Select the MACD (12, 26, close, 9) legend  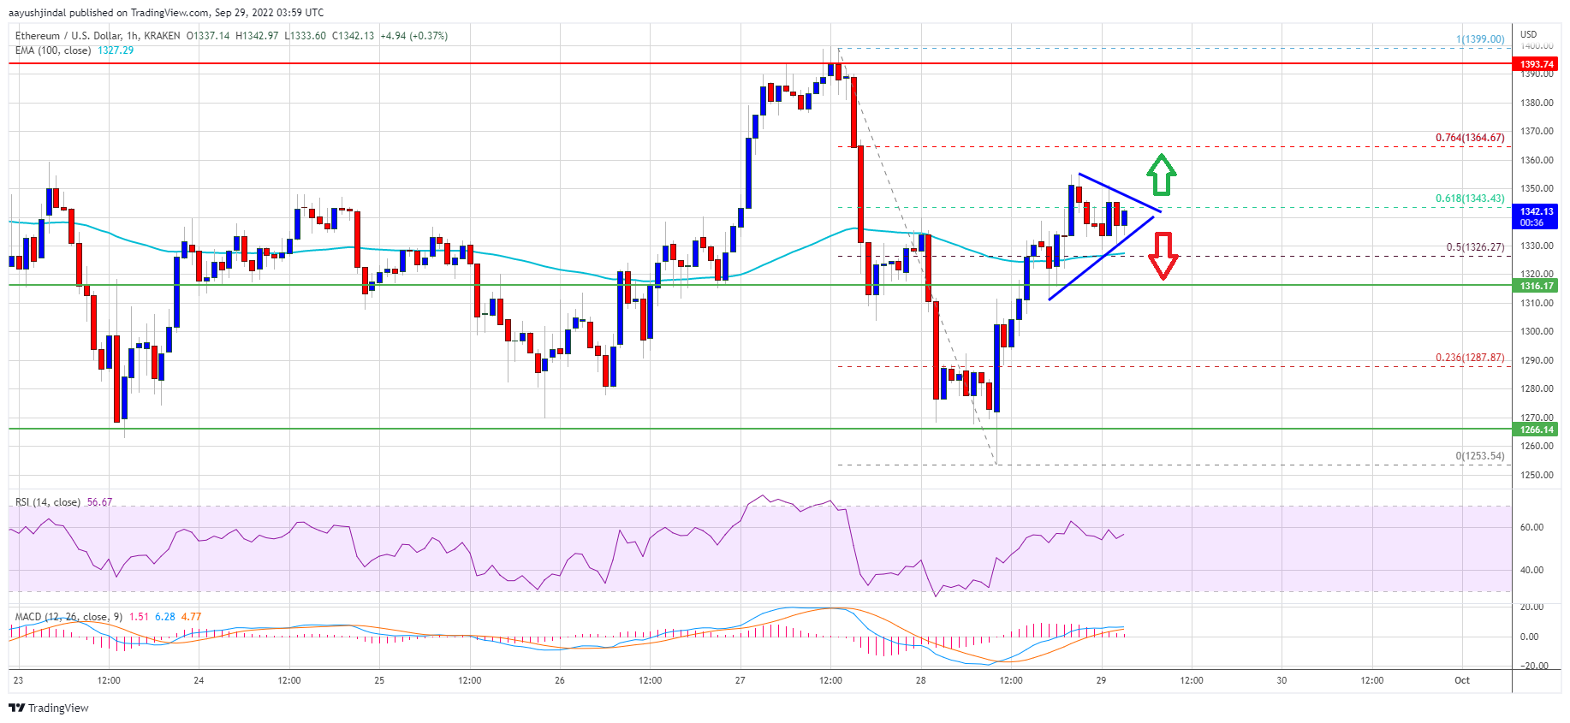[69, 617]
